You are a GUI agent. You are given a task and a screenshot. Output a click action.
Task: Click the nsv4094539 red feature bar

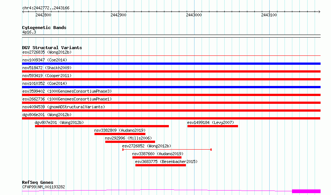click(171, 111)
